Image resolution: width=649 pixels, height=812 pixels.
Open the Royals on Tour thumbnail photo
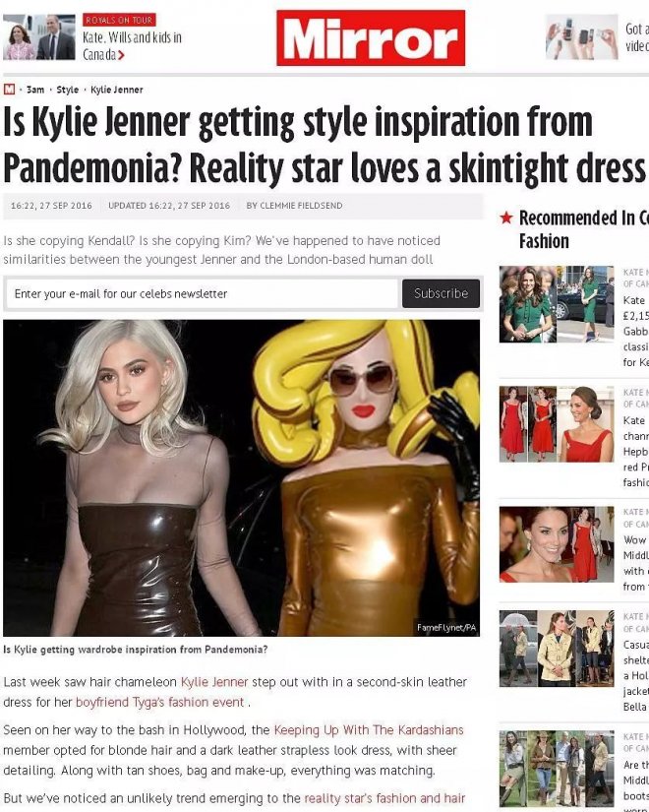click(39, 37)
